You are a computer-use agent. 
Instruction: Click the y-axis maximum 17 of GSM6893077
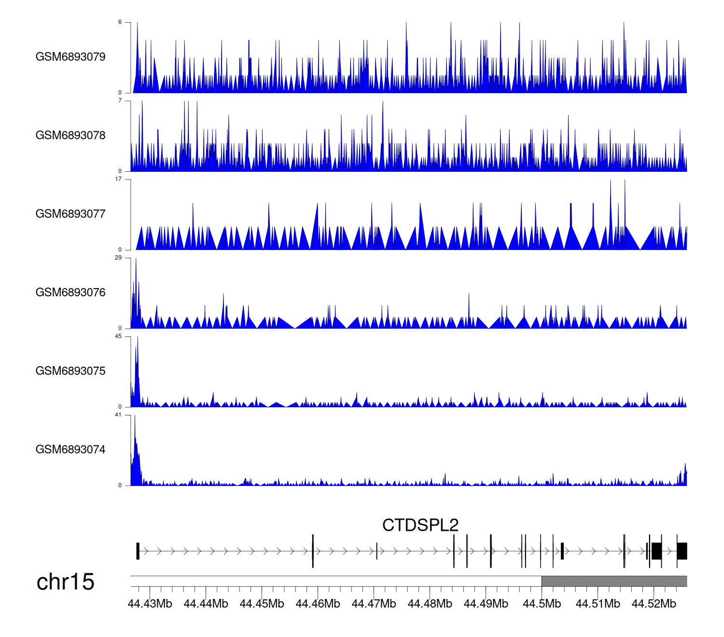click(x=118, y=180)
